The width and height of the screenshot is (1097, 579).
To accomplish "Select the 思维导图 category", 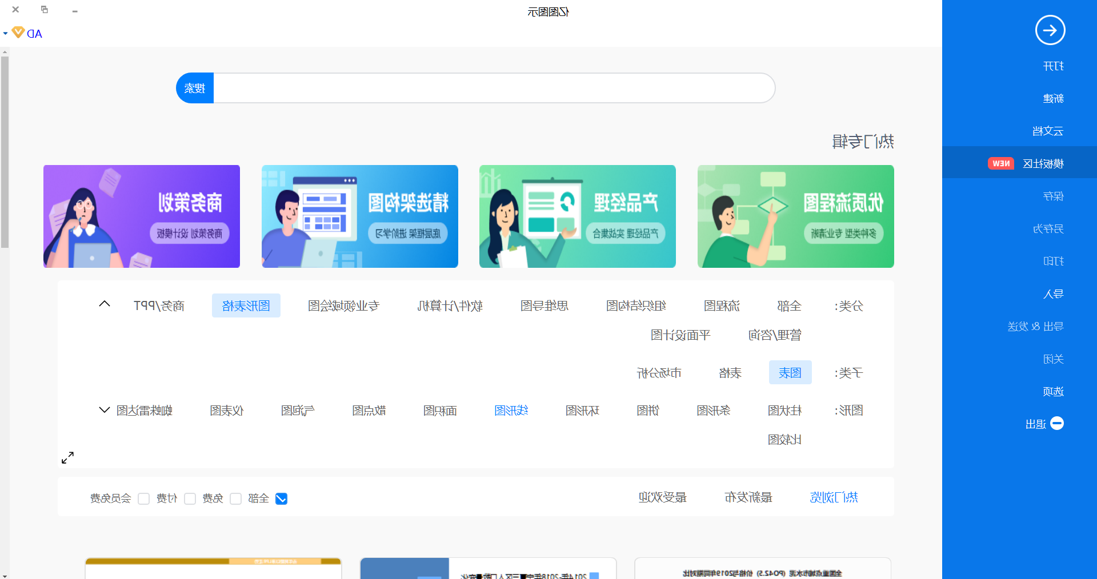I will (544, 306).
